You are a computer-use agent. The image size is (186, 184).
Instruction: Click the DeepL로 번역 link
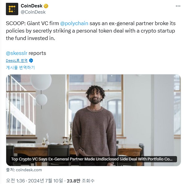click(17, 61)
